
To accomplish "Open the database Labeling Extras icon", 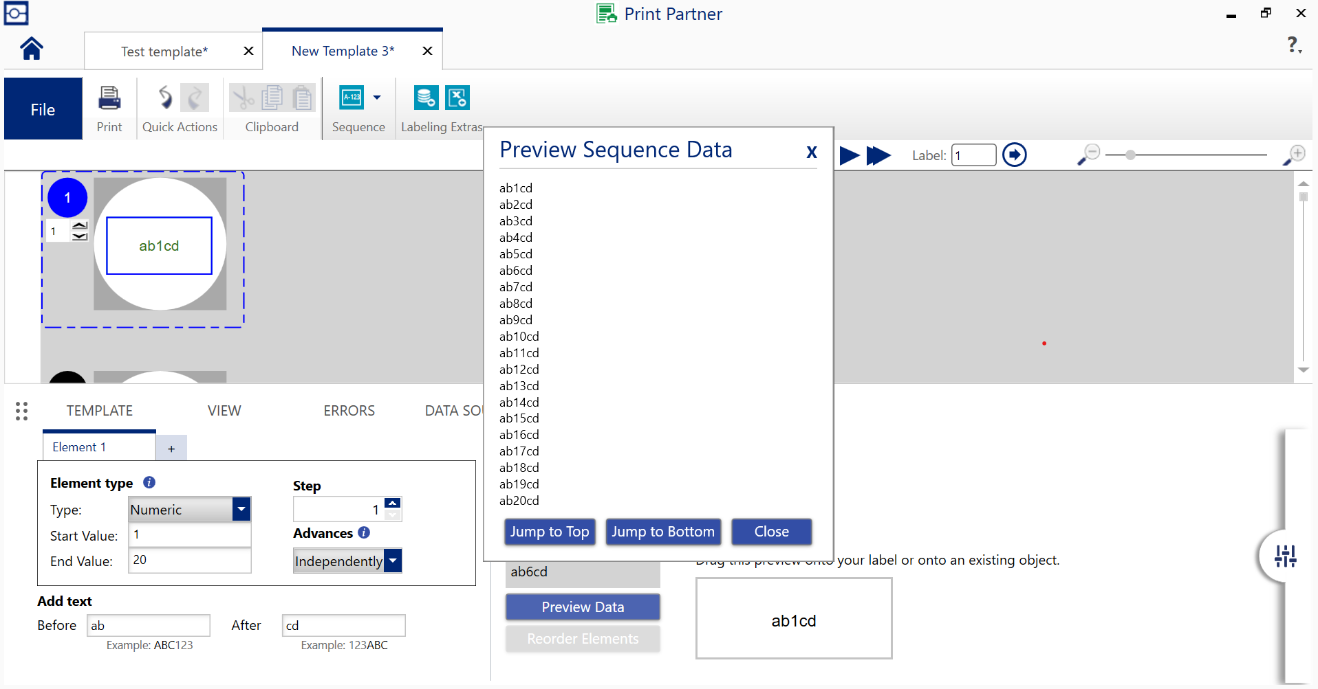I will click(426, 98).
